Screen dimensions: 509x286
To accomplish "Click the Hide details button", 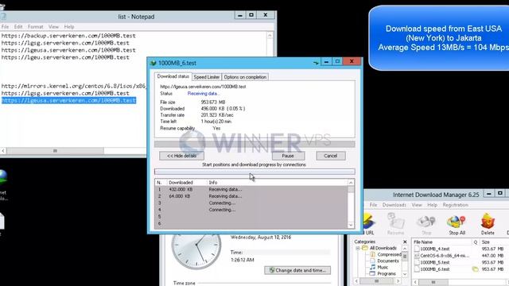I will (x=181, y=156).
